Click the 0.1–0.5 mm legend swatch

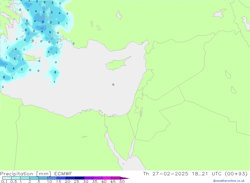pos(7,178)
